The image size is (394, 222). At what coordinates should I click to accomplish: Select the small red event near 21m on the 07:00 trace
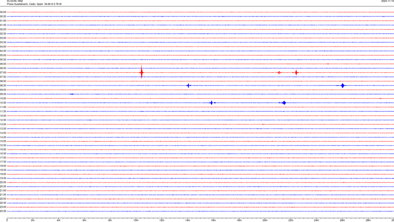[x=279, y=72]
